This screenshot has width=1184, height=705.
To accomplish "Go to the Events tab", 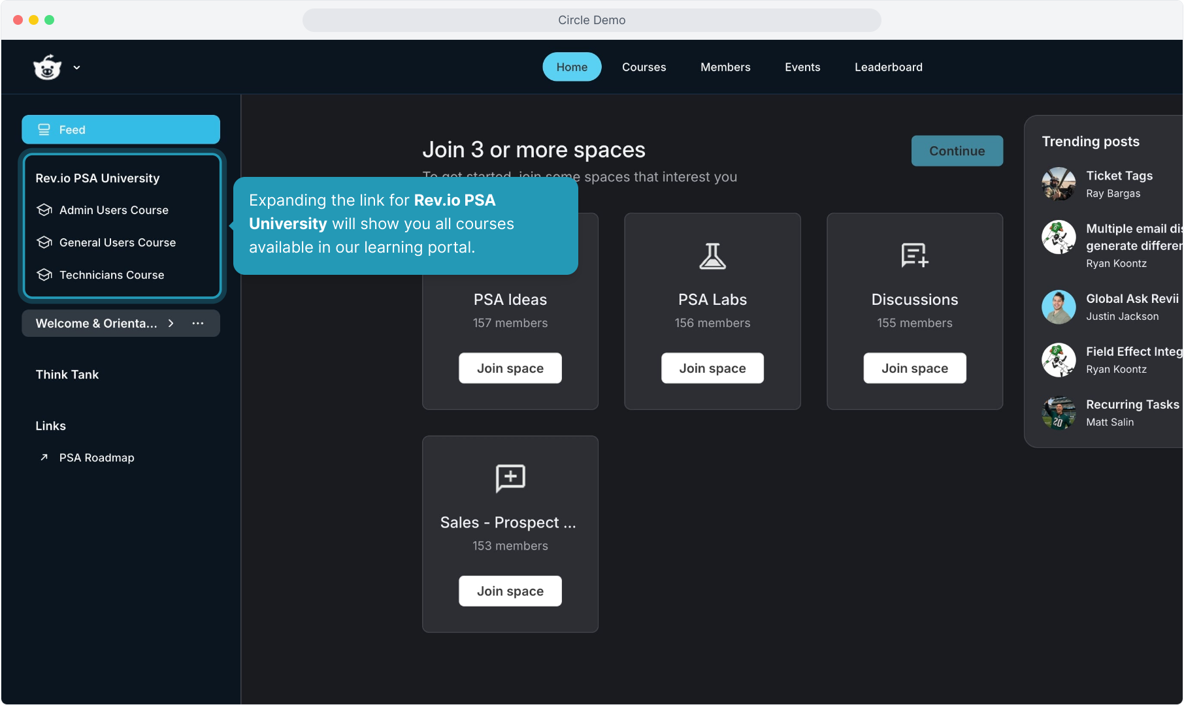I will pyautogui.click(x=802, y=67).
